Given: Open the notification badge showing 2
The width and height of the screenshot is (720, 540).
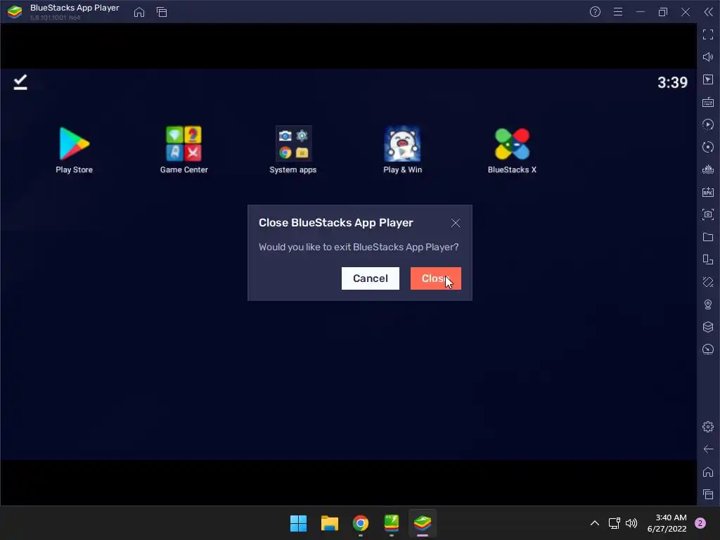Looking at the screenshot, I should pyautogui.click(x=700, y=523).
